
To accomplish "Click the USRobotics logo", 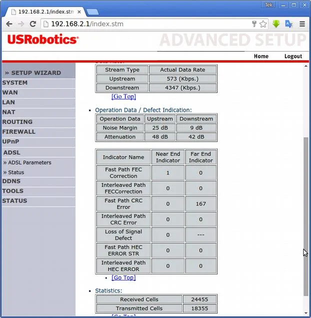I will pos(43,40).
